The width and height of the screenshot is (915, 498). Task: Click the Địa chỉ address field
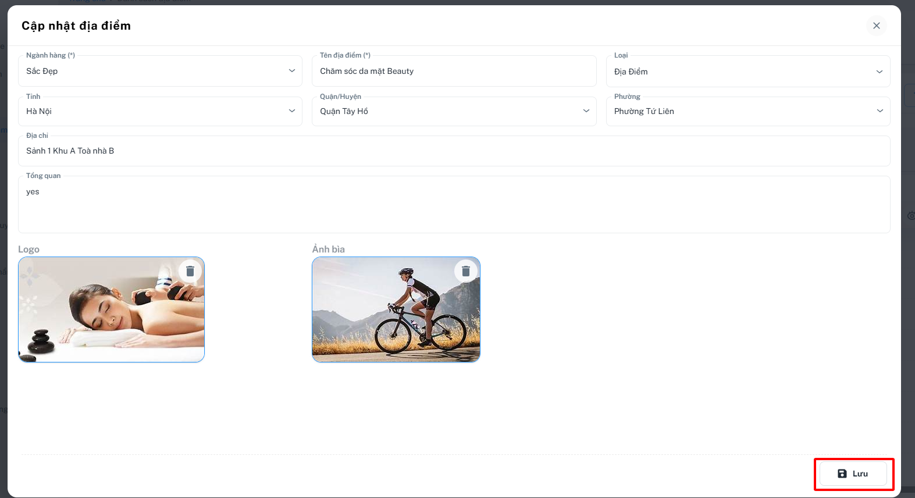click(454, 151)
